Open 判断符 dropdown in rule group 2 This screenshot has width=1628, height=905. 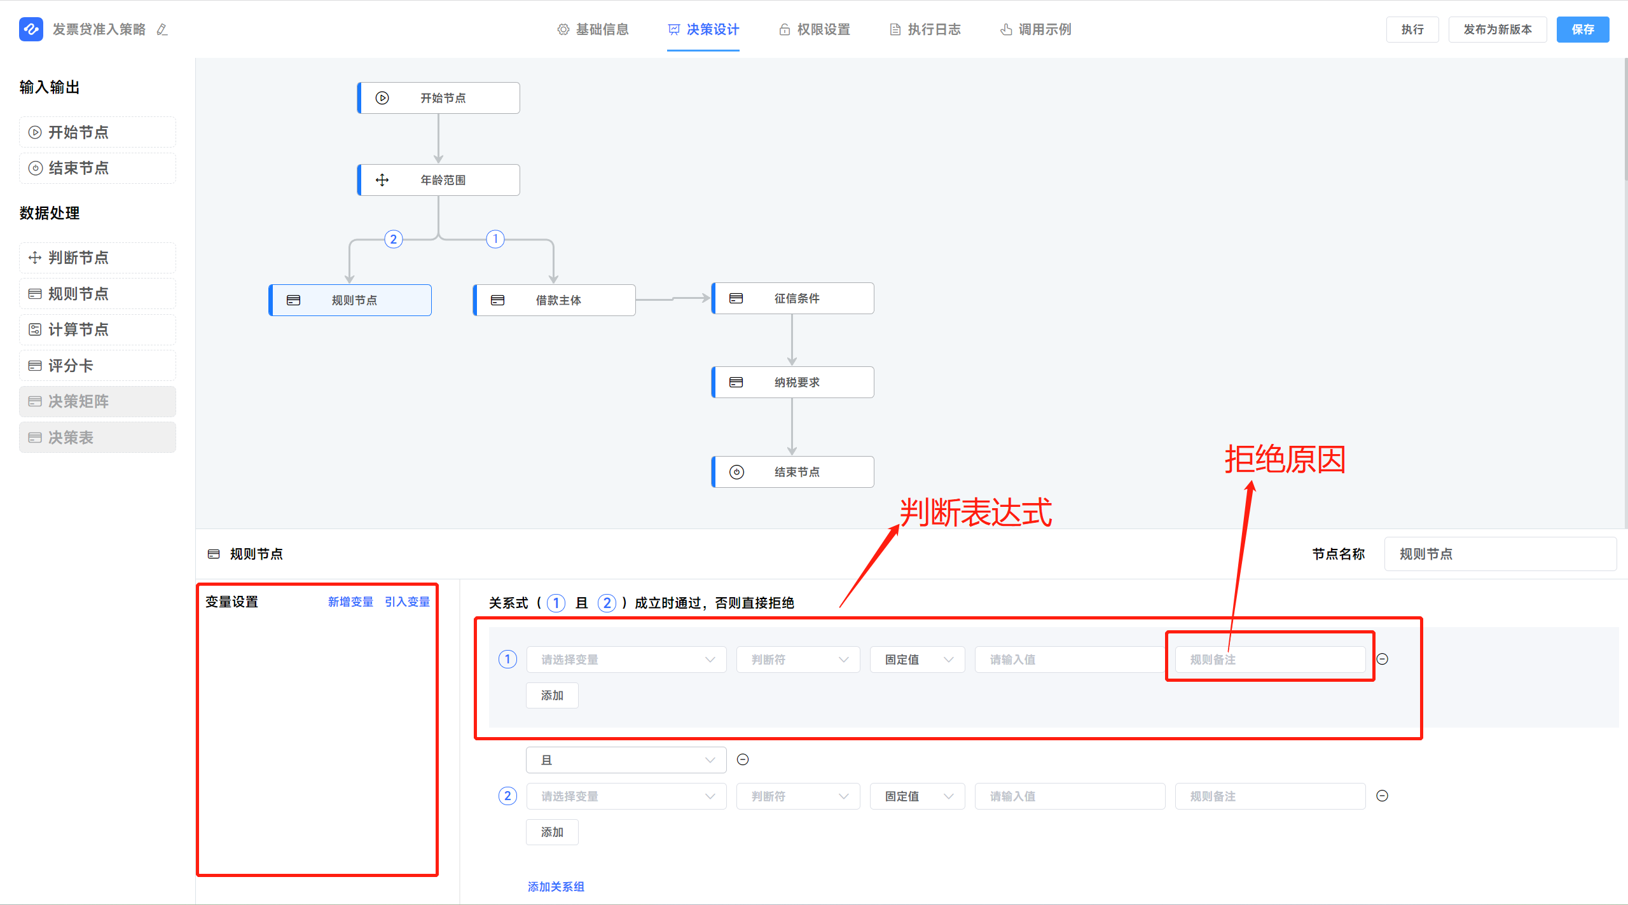pos(798,796)
